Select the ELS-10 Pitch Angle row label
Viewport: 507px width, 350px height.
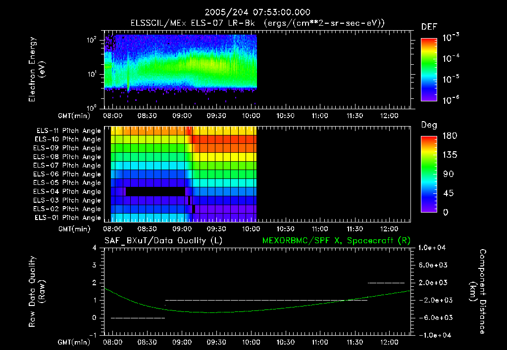click(x=68, y=139)
